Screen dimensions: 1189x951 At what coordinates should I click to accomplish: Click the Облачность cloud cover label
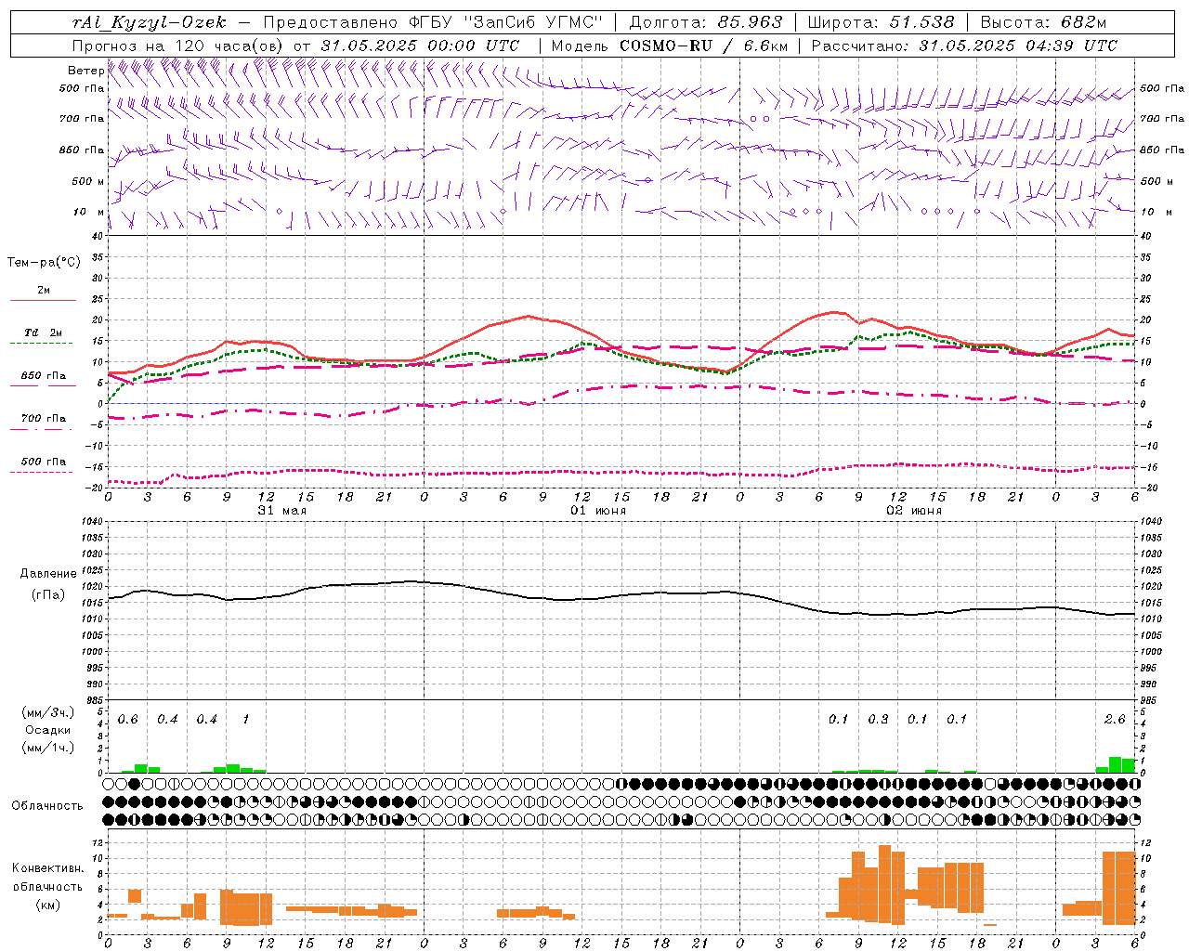pyautogui.click(x=47, y=806)
